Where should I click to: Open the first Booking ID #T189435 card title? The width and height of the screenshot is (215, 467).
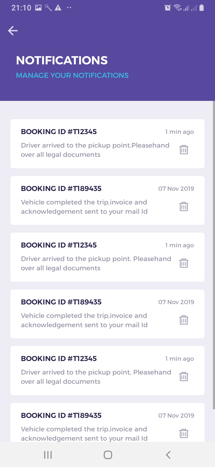(x=61, y=189)
